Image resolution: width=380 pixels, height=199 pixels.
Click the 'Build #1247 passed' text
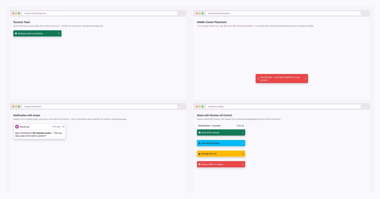point(210,133)
